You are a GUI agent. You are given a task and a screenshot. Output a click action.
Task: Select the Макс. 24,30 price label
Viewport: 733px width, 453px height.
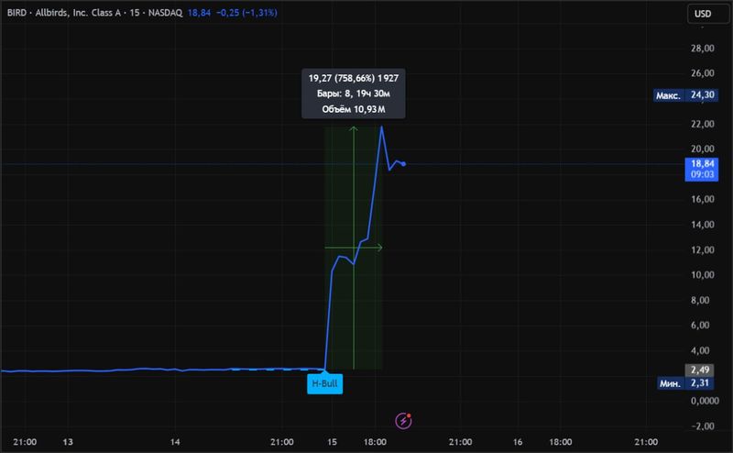(684, 94)
